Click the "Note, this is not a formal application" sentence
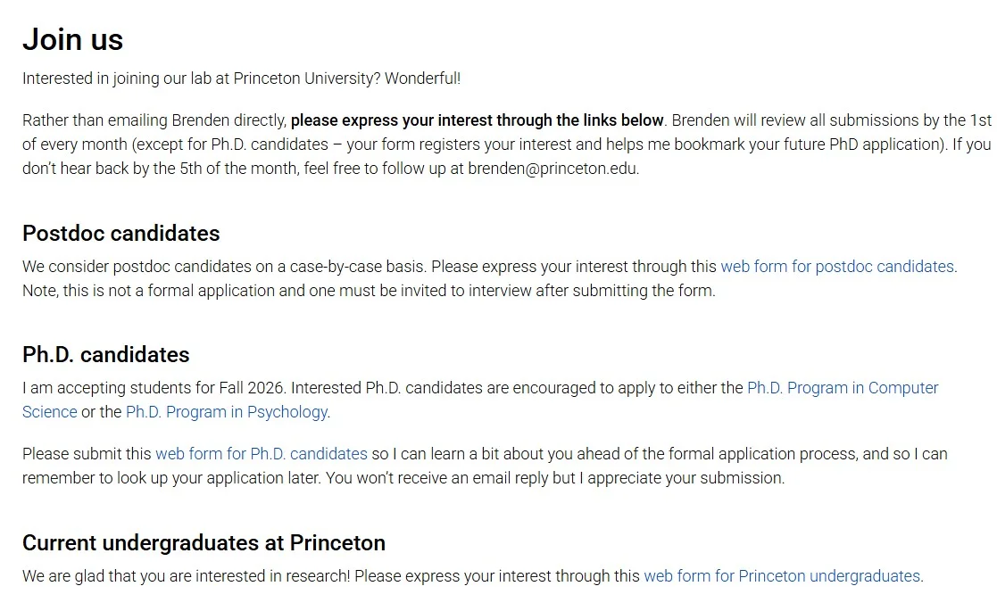Image resolution: width=997 pixels, height=611 pixels. pos(369,291)
